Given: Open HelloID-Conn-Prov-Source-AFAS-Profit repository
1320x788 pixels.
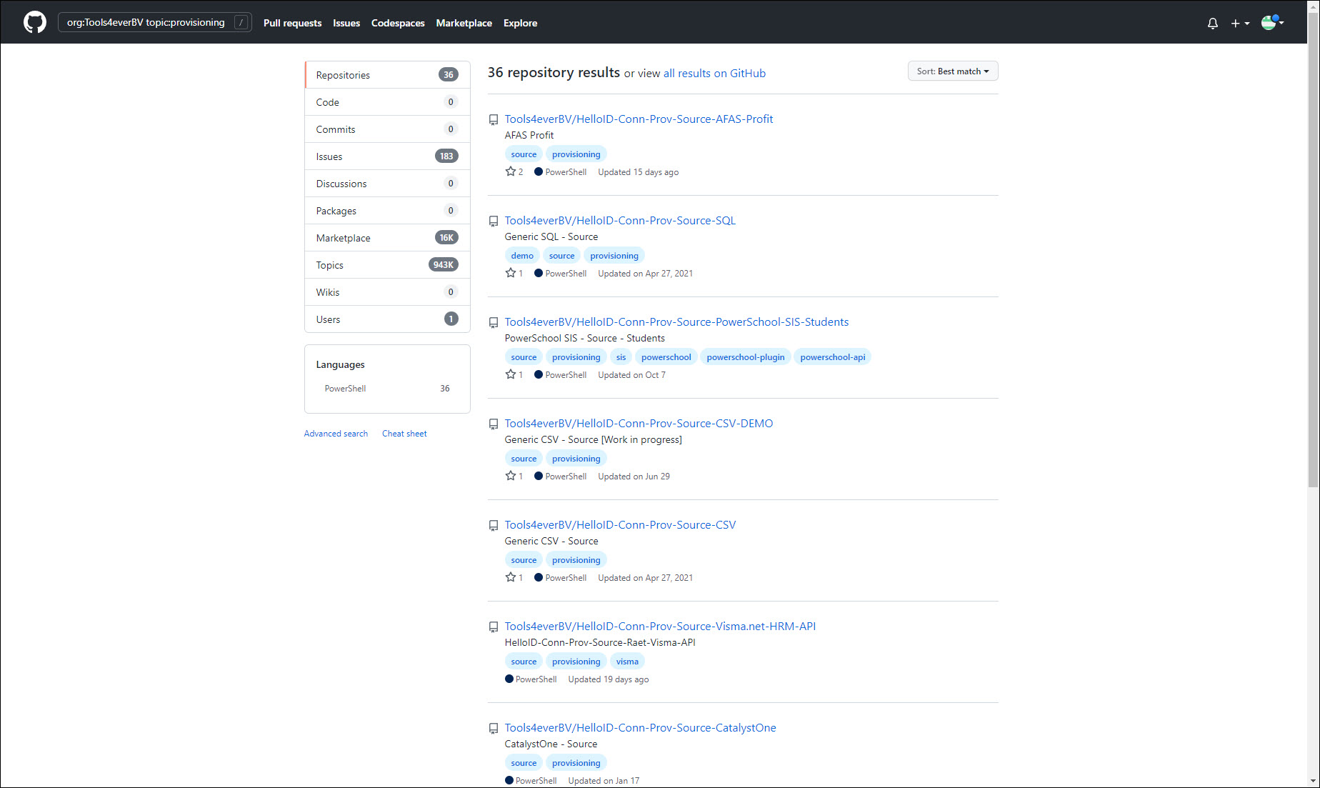Looking at the screenshot, I should (639, 119).
